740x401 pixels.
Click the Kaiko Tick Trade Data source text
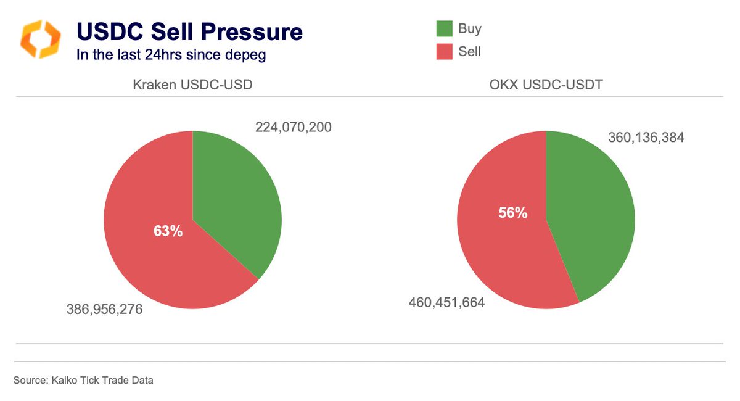coord(83,381)
